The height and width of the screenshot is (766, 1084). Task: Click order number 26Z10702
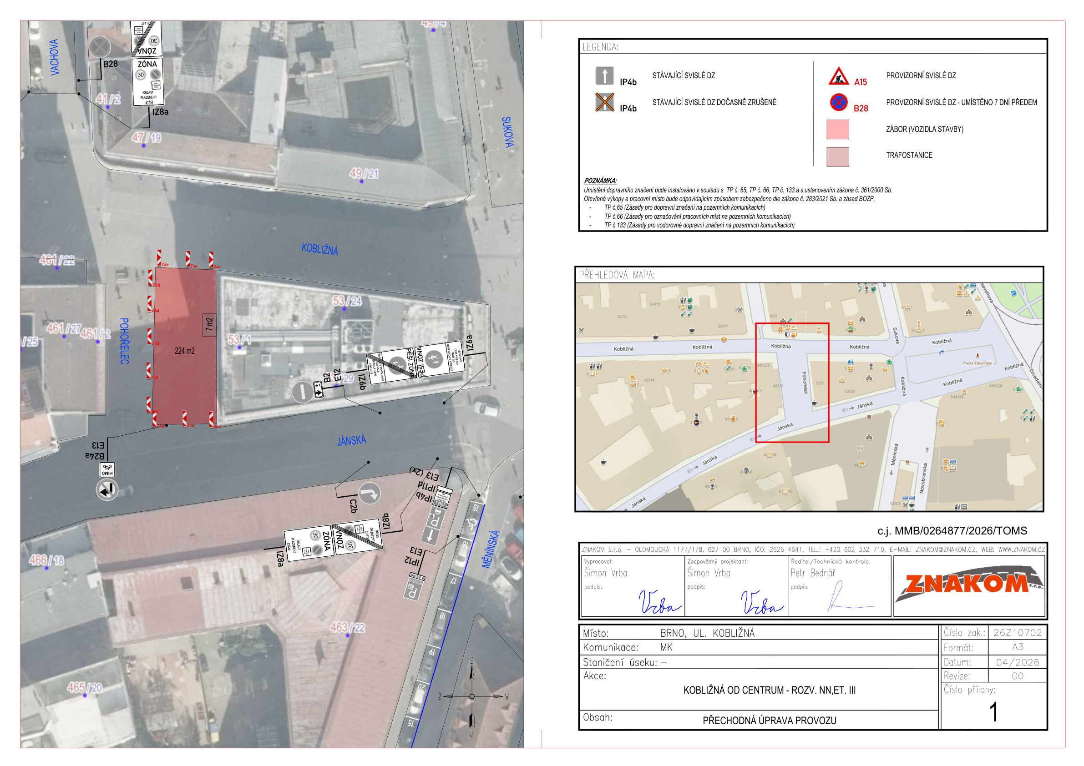point(1018,632)
